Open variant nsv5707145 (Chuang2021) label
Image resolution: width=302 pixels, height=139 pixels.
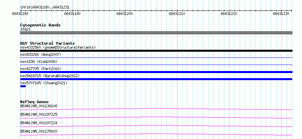pos(44,83)
